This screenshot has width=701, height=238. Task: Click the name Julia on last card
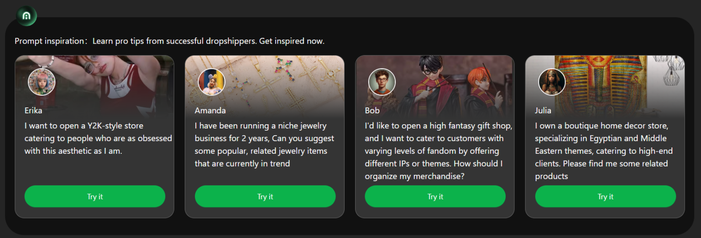coord(543,111)
